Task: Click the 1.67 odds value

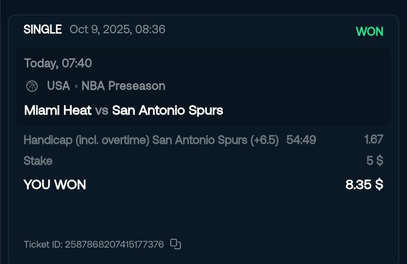Action: [x=374, y=140]
